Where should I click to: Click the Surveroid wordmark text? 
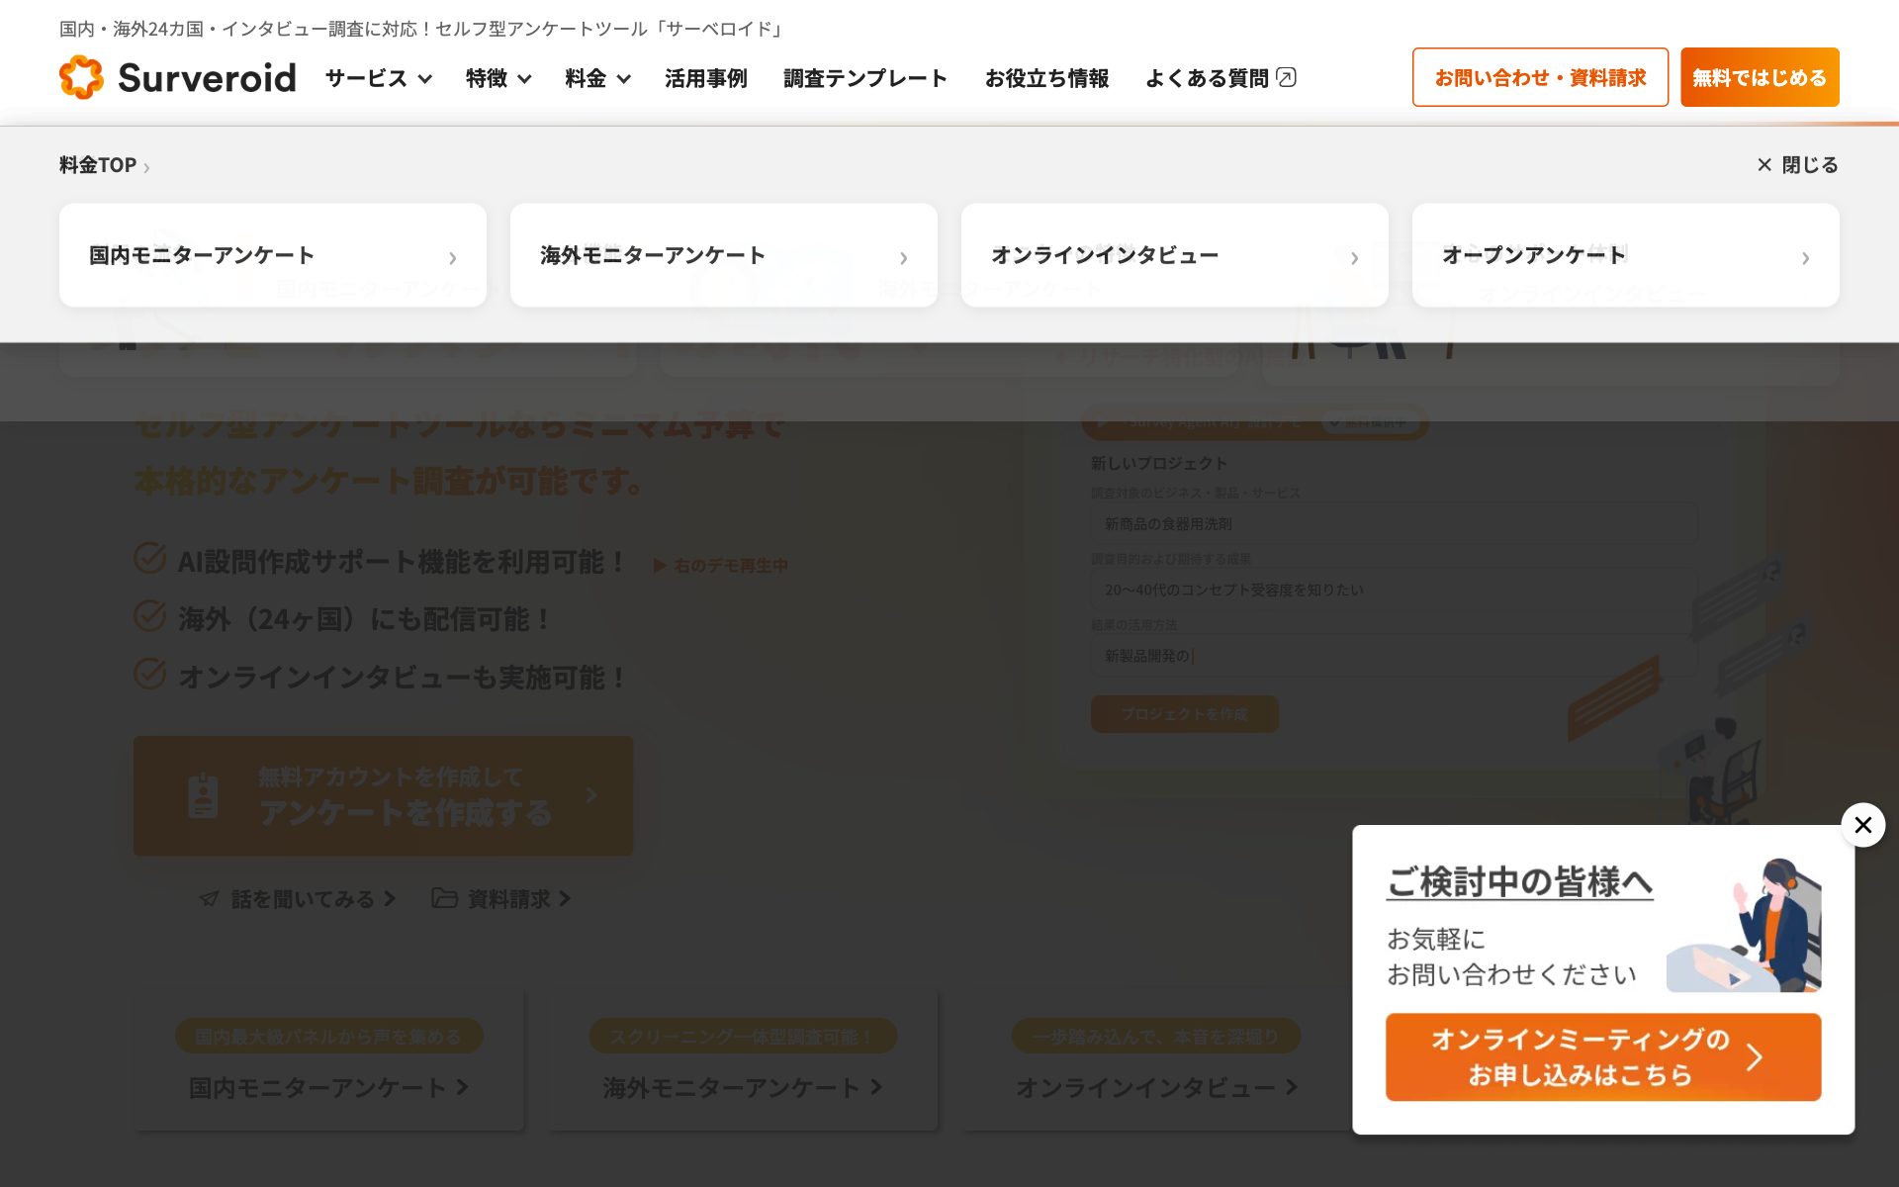[207, 77]
